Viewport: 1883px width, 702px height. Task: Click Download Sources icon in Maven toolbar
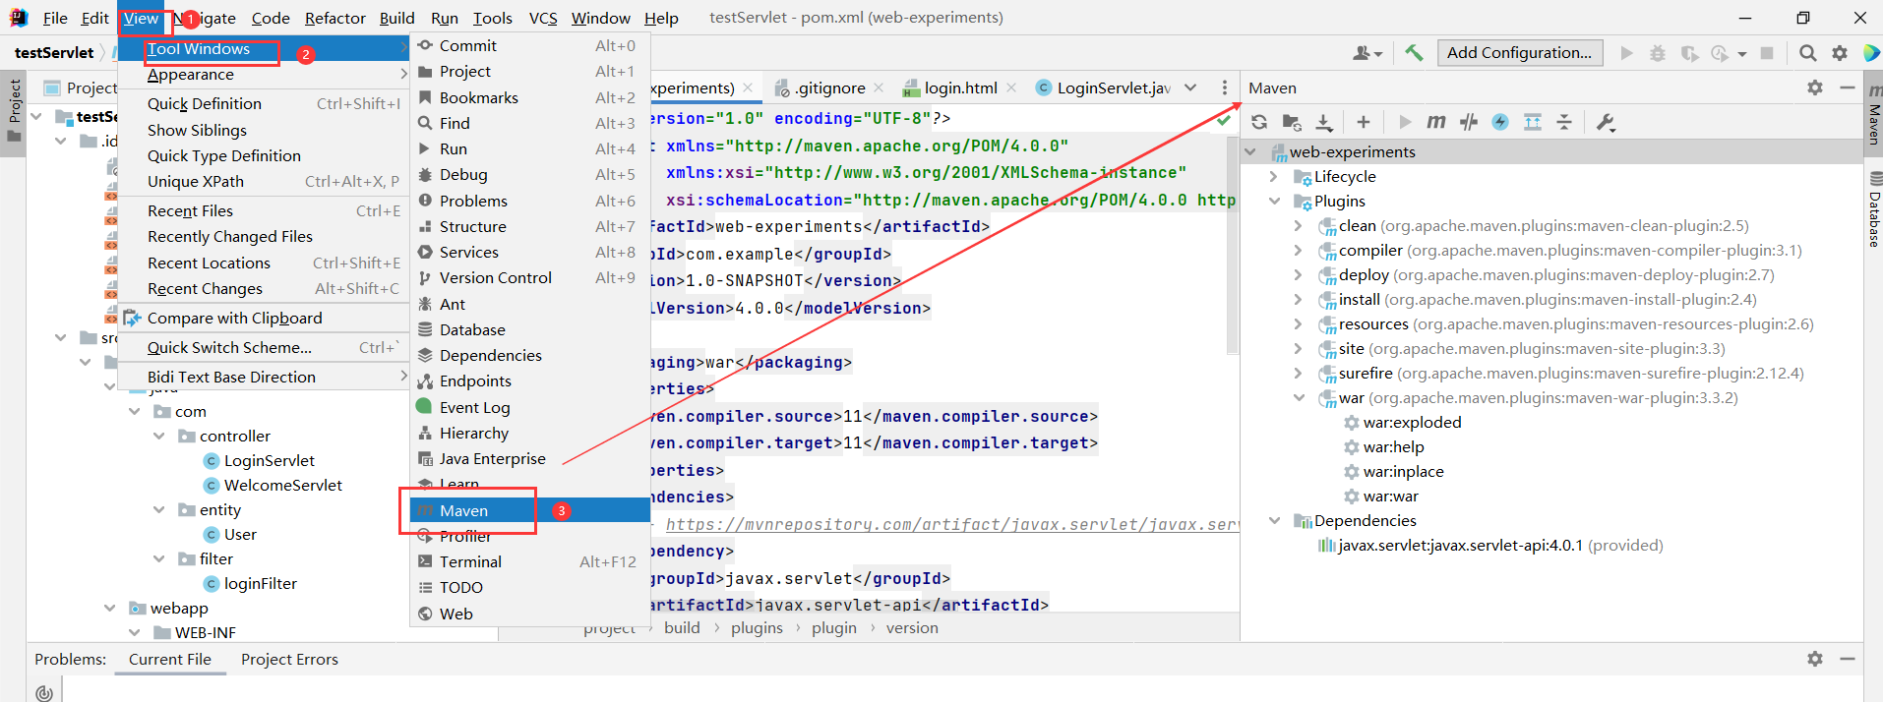(x=1324, y=122)
